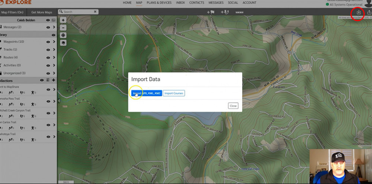Toggle Unorganized (3) visibility

[48, 73]
